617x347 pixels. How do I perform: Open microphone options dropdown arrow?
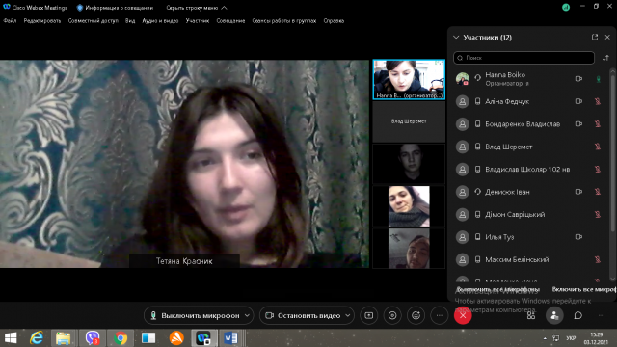point(247,315)
